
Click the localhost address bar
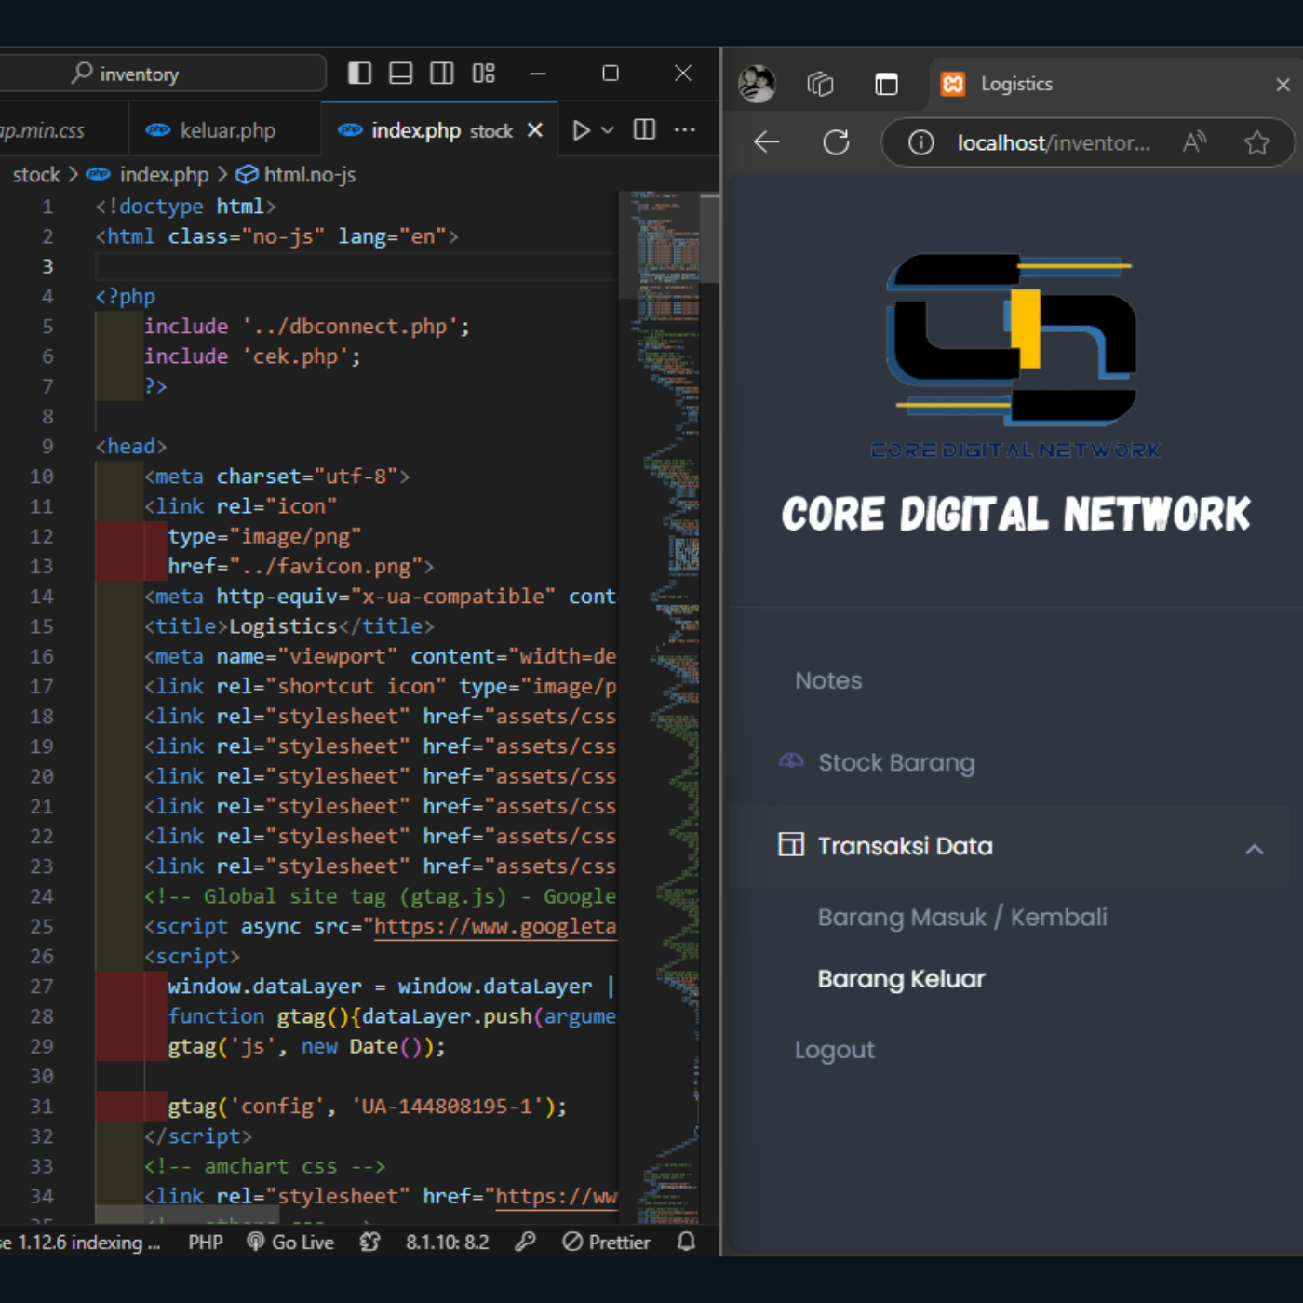point(1054,142)
